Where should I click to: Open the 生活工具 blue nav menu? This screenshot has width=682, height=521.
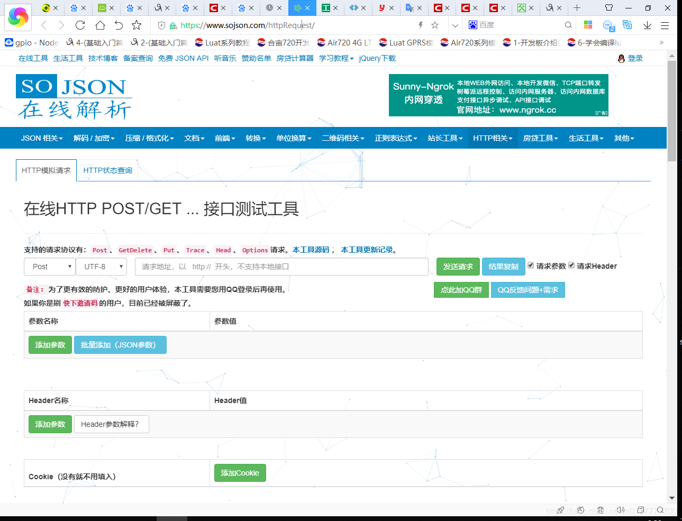[586, 138]
